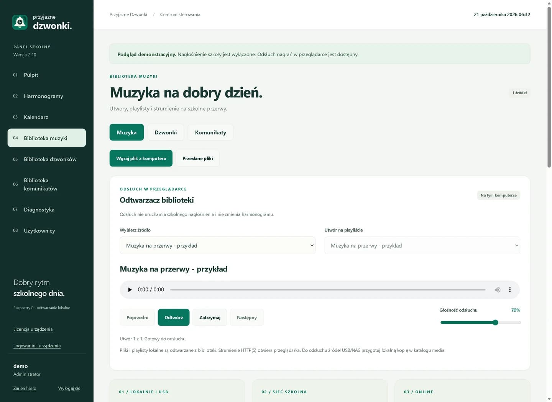This screenshot has height=402, width=552.
Task: Click the Następny track button
Action: (x=247, y=317)
